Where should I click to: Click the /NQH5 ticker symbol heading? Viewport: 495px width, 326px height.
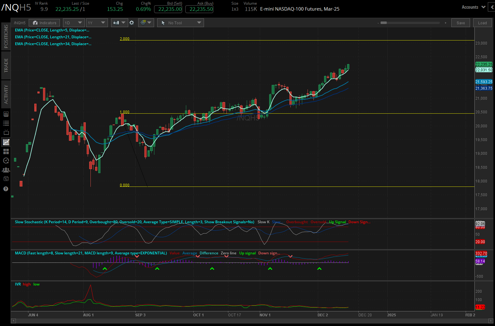(x=16, y=7)
